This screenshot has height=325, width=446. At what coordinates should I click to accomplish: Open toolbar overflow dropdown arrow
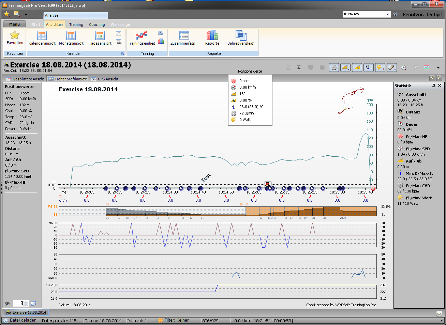click(438, 68)
